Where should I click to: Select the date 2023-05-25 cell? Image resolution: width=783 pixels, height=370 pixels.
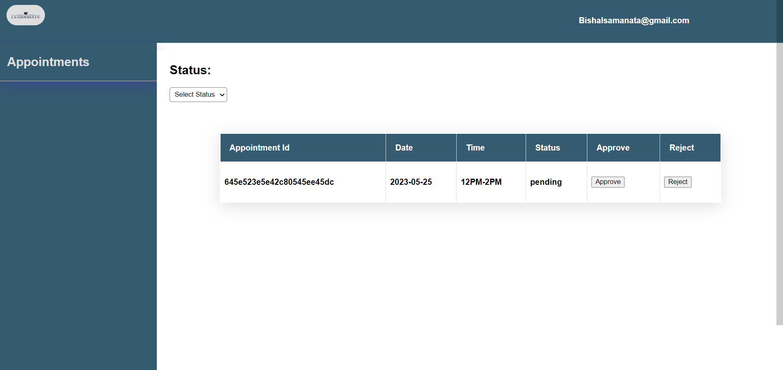[411, 182]
